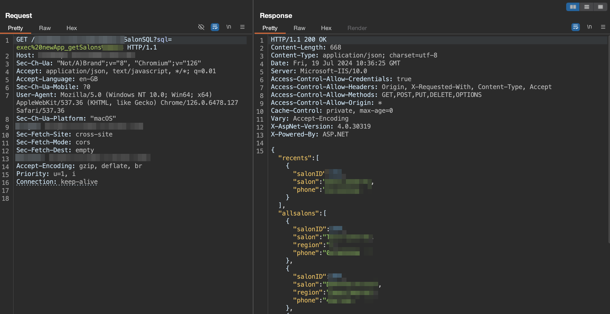Toggle hide non-printable characters icon in Request
Viewport: 610px width, 314px height.
(201, 27)
